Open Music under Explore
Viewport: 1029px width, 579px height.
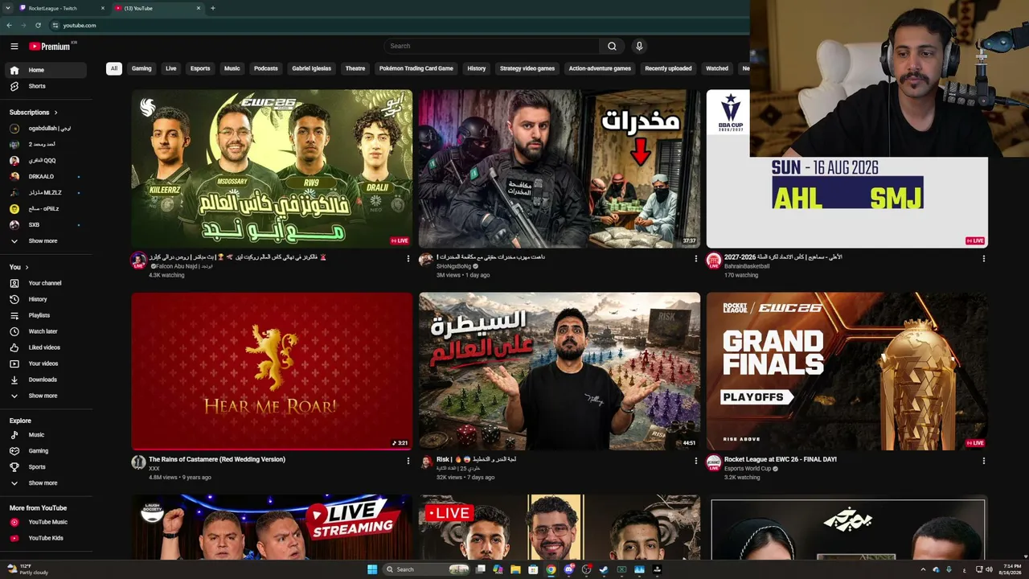[45, 435]
